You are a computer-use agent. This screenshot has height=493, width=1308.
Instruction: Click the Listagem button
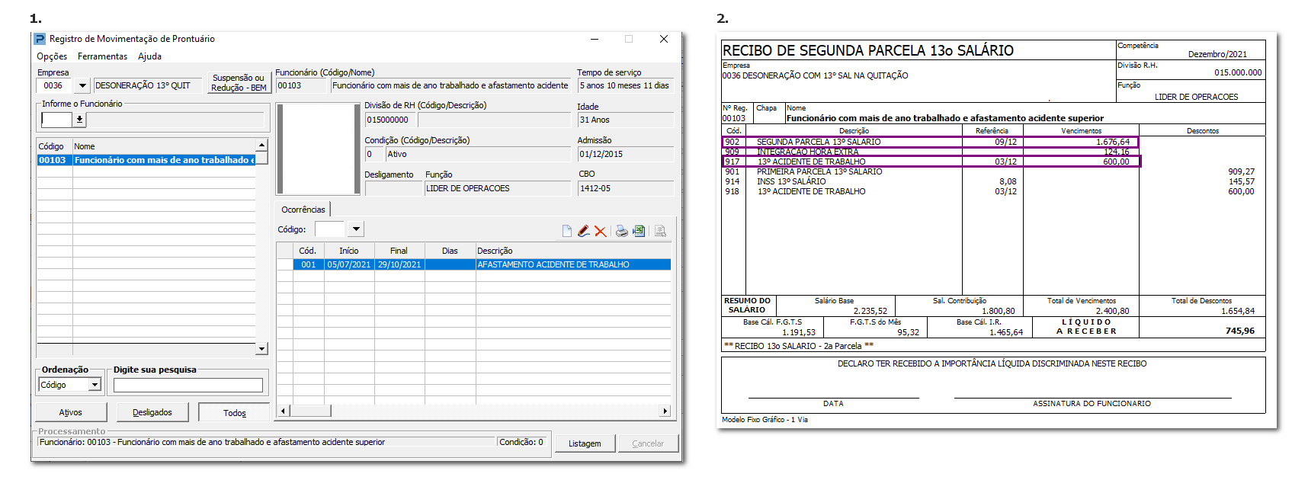[585, 443]
